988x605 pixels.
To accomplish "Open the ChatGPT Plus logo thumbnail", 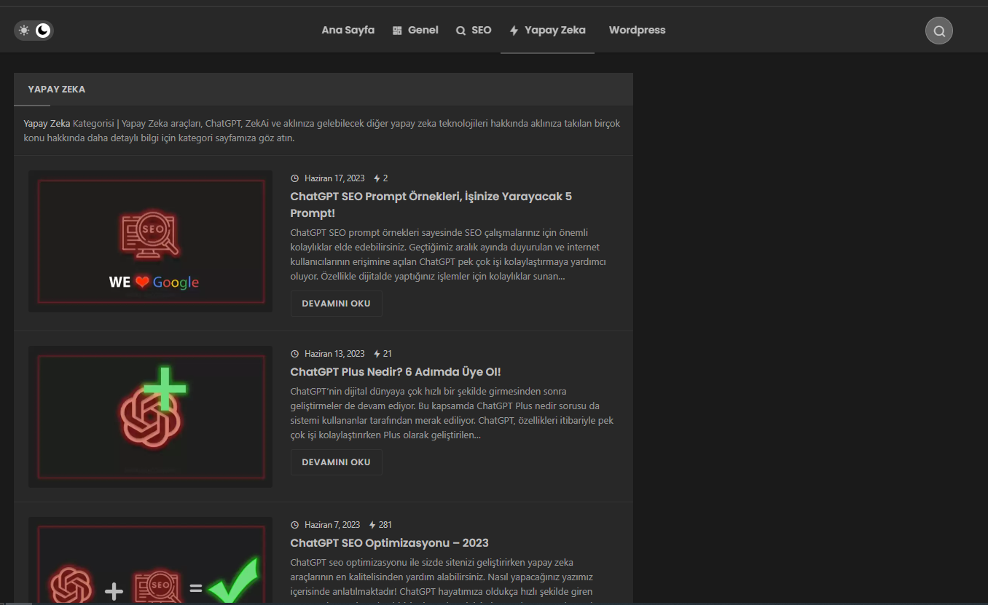I will pos(150,416).
